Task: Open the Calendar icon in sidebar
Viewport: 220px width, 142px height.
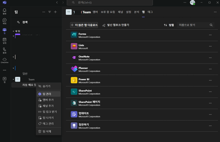Action: coord(5,41)
